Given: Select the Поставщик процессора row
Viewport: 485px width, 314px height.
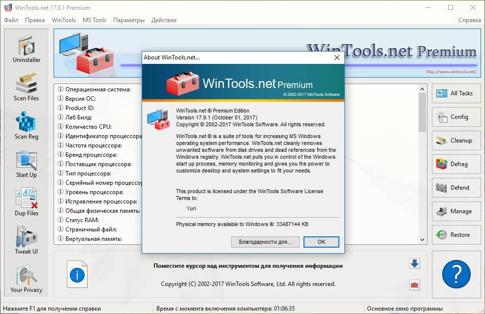Looking at the screenshot, I should (98, 164).
